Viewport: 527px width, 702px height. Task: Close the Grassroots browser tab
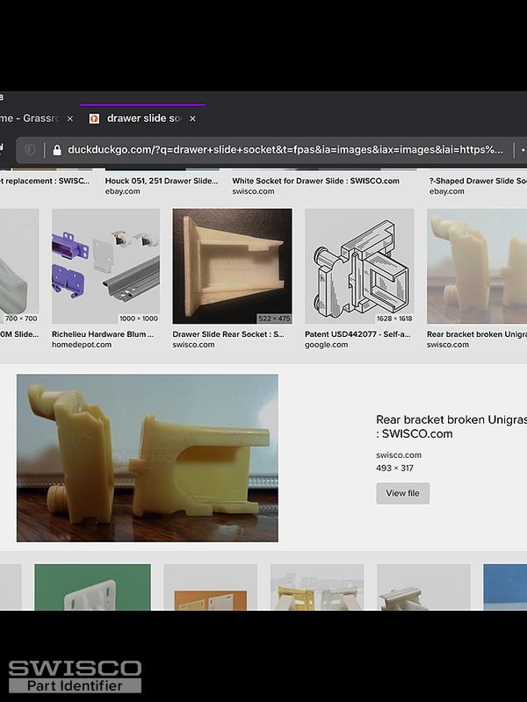coord(70,118)
